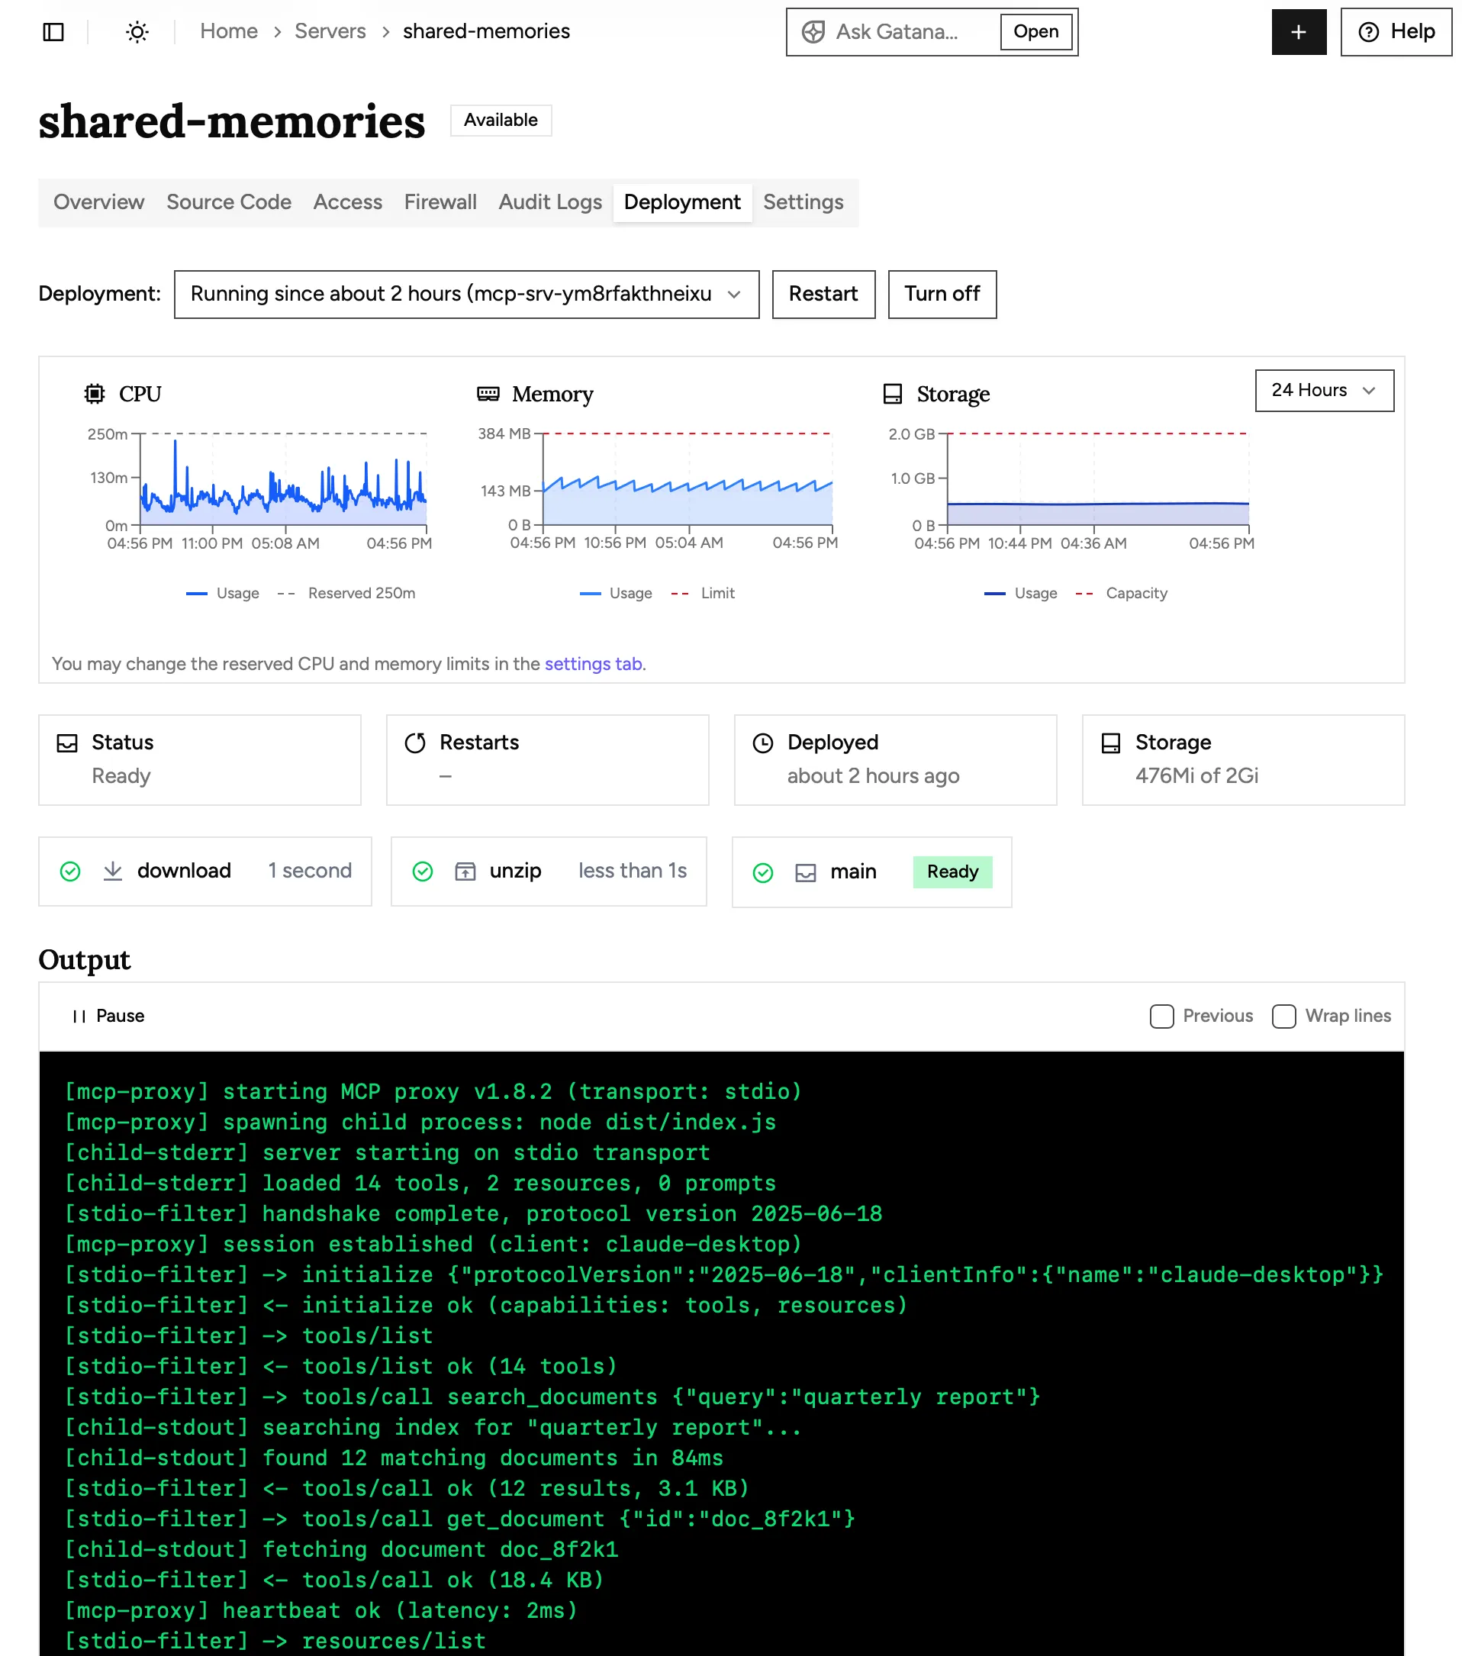Enable the Previous checkbox
This screenshot has height=1656, width=1462.
pos(1161,1016)
